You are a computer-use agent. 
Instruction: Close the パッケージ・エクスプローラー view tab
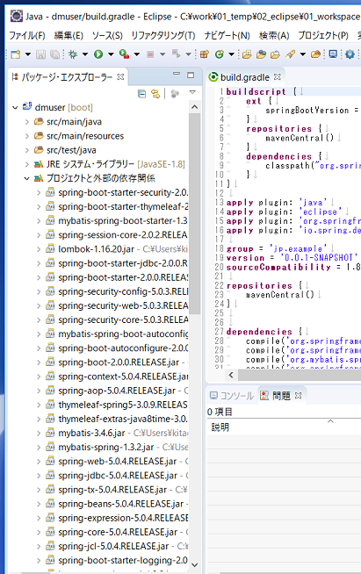[x=120, y=77]
